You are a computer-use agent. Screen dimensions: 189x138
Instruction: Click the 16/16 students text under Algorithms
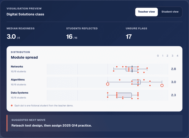coord(18,85)
